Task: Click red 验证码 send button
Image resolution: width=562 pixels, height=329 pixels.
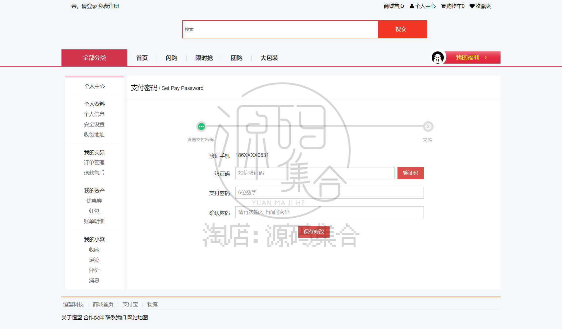Action: pyautogui.click(x=411, y=173)
